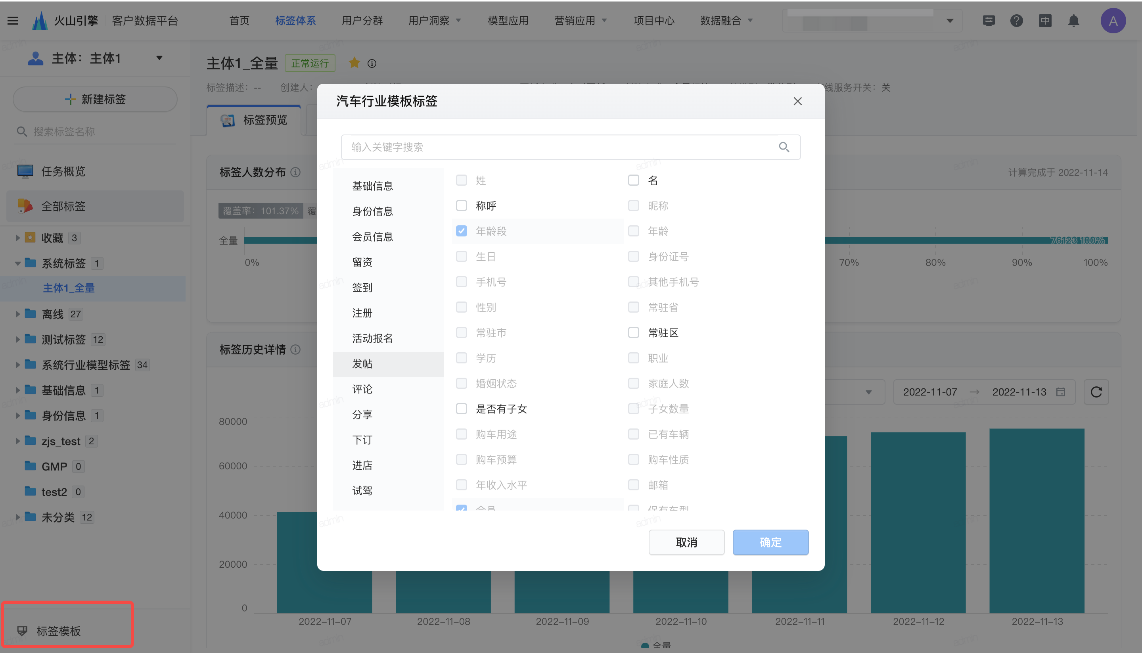Click the 取消 button
The image size is (1142, 653).
coord(686,542)
